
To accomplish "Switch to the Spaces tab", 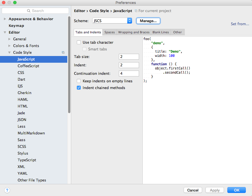I will 110,32.
